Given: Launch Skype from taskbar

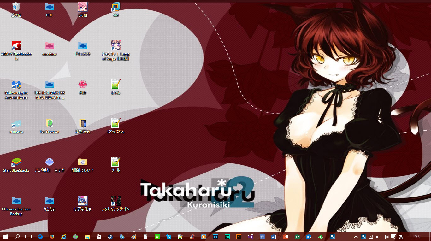Looking at the screenshot, I should click(169, 237).
